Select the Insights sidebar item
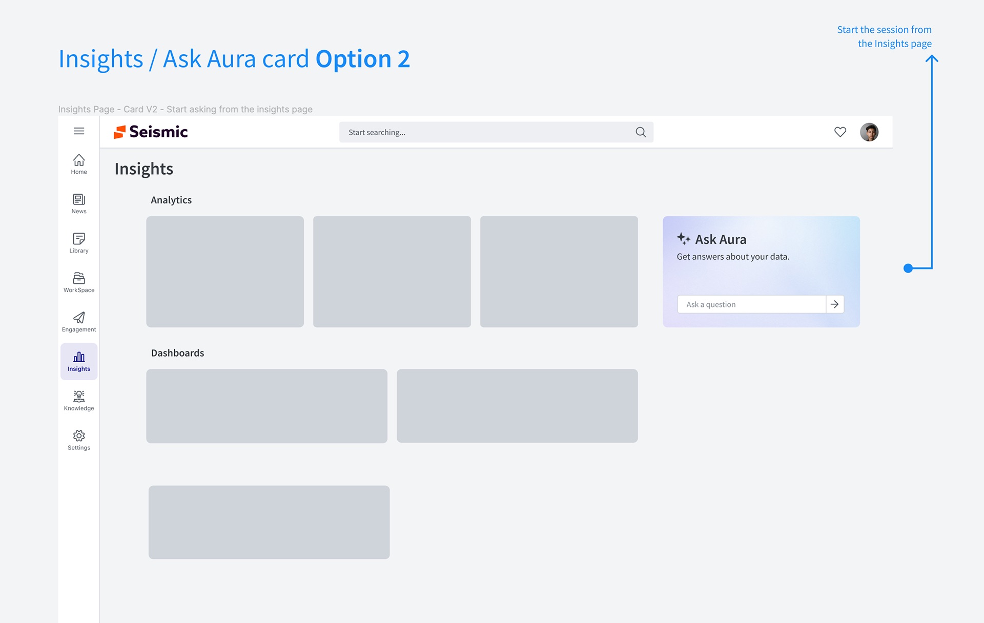Viewport: 984px width, 623px height. pos(79,362)
